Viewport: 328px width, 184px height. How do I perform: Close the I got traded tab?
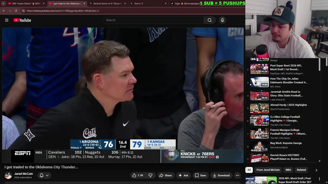coord(84,4)
